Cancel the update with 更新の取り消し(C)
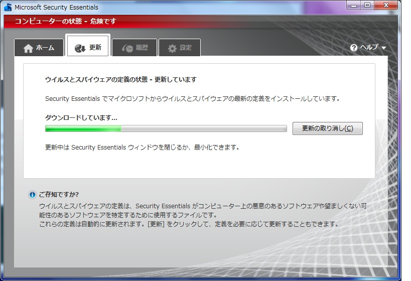The height and width of the screenshot is (281, 411). coord(327,128)
